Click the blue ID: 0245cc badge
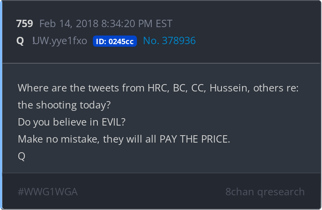 [x=115, y=41]
